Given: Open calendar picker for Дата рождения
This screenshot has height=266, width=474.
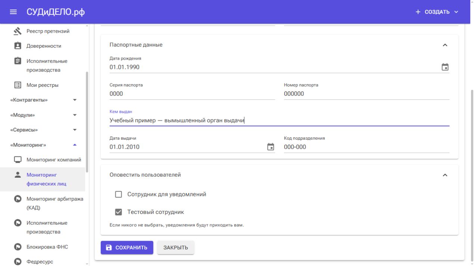Looking at the screenshot, I should click(x=445, y=67).
